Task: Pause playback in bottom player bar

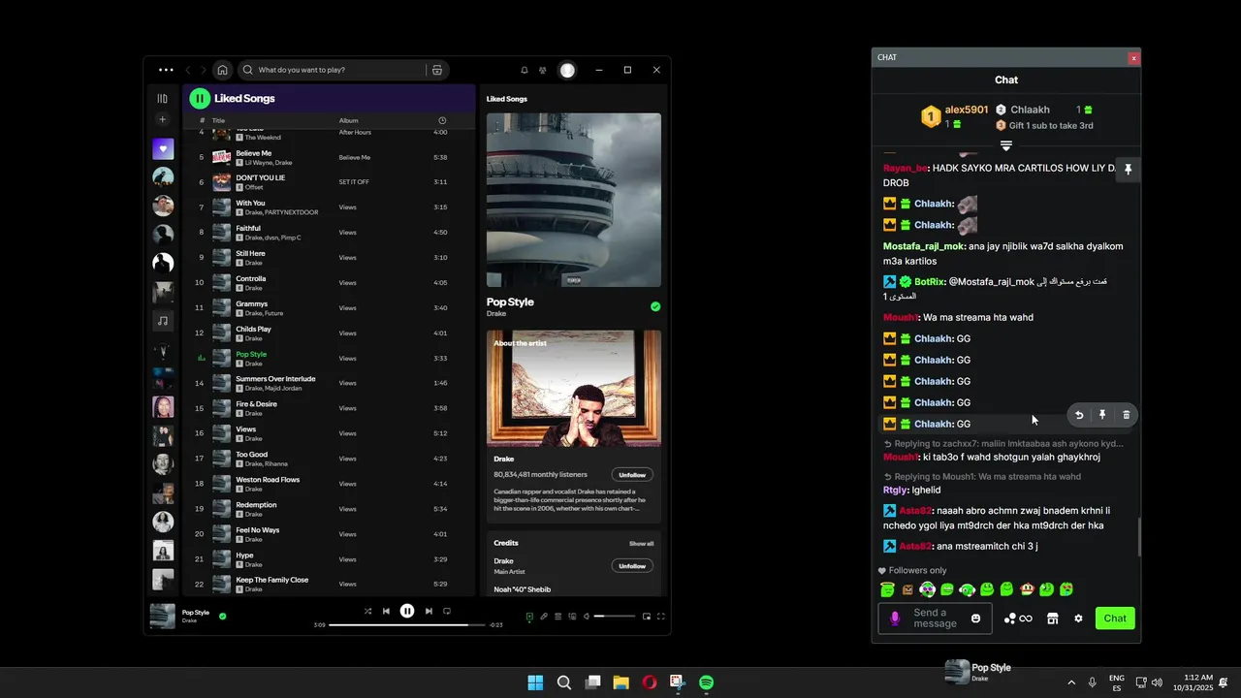Action: pos(407,611)
